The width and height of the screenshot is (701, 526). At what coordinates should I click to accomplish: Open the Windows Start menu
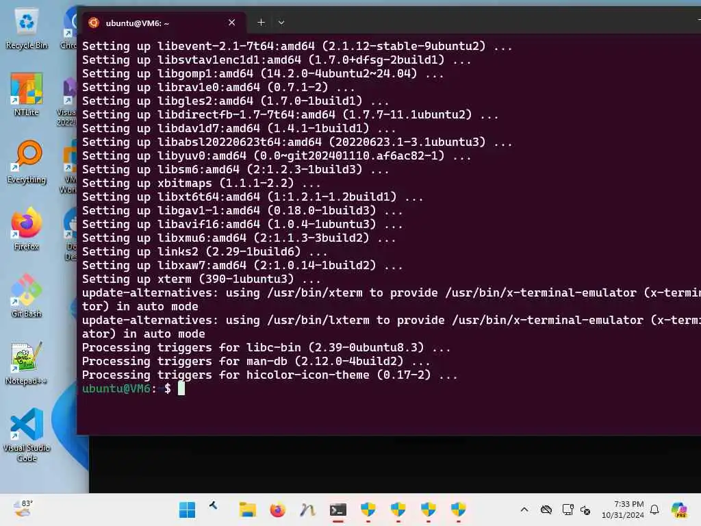tap(187, 510)
